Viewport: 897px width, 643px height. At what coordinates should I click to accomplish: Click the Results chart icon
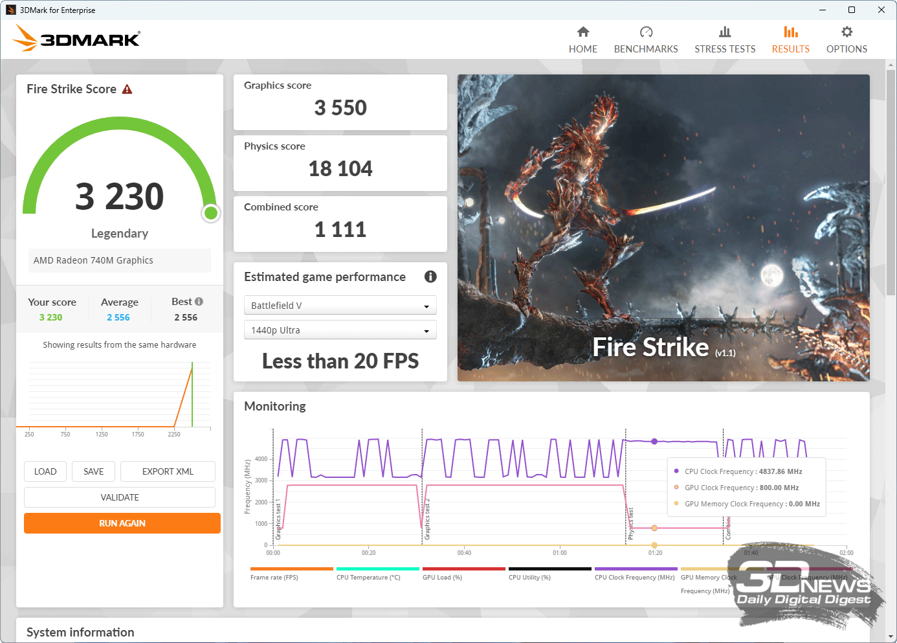[x=790, y=32]
